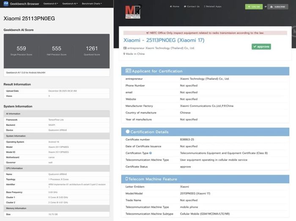The width and height of the screenshot is (296, 221).
Task: Click the Geekbench Browser logo icon
Action: [6, 3]
